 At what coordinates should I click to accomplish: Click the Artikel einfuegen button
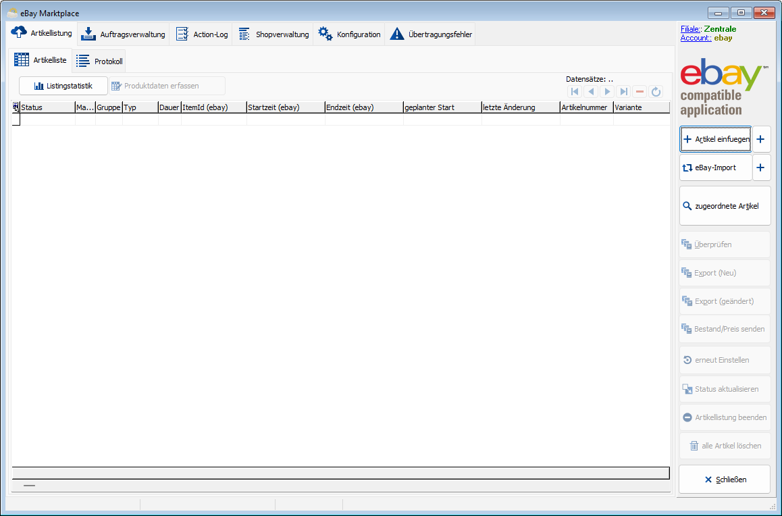click(x=715, y=139)
